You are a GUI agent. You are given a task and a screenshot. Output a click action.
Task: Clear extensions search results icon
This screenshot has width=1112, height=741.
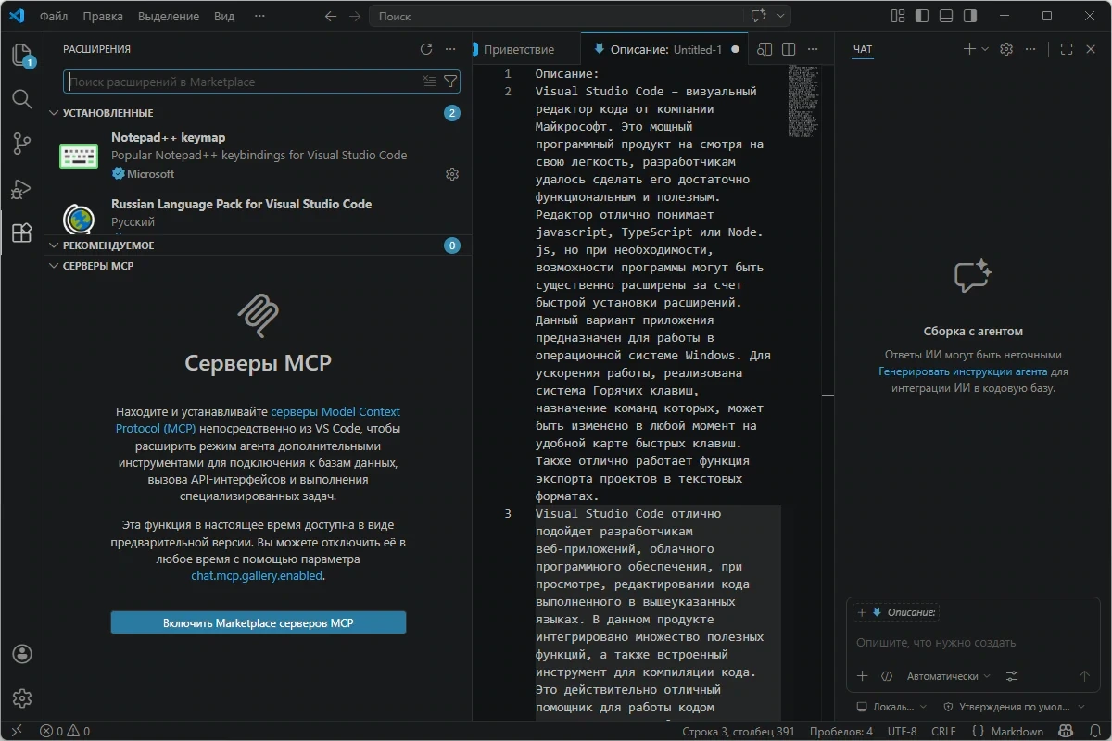tap(429, 82)
